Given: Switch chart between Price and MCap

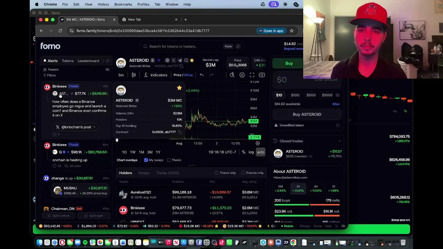Looking at the screenshot, I should [x=183, y=75].
